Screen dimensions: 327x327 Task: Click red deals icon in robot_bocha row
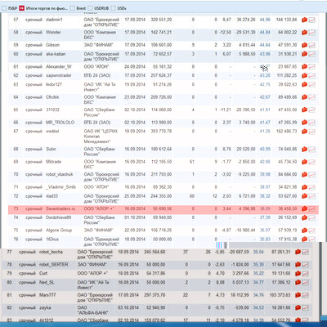click(298, 252)
